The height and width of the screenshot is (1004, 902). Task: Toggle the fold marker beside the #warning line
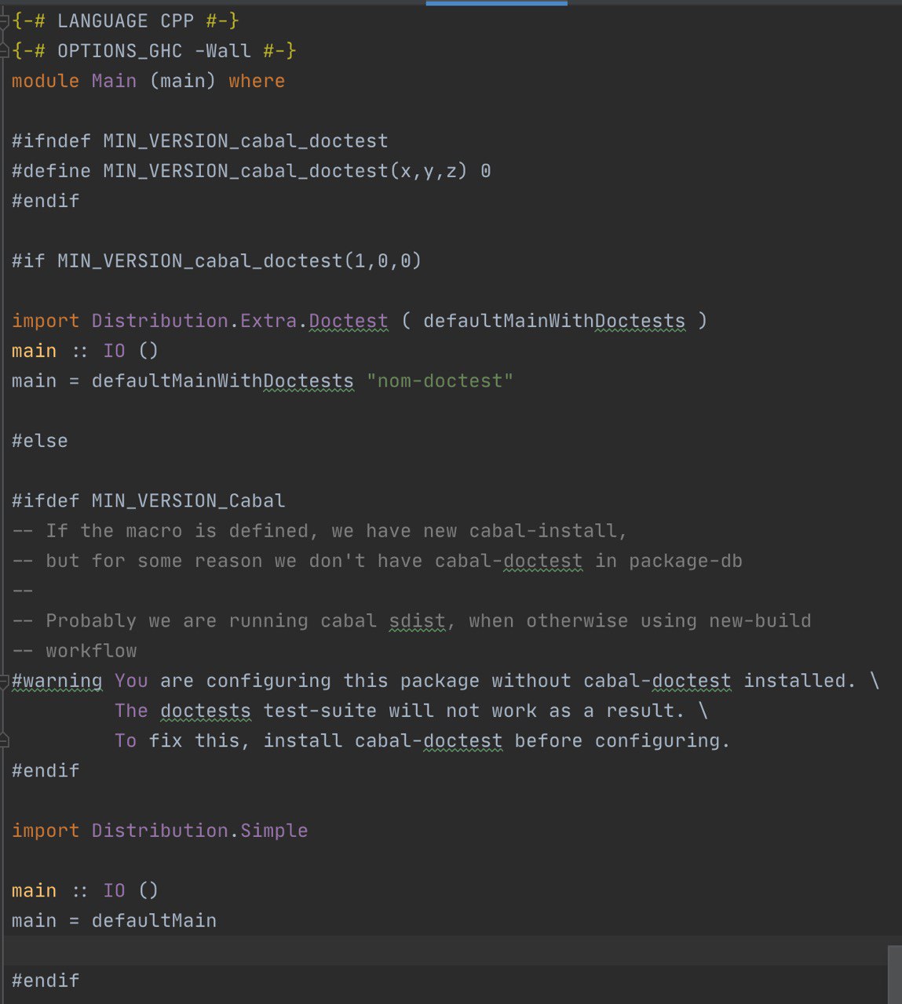click(5, 681)
